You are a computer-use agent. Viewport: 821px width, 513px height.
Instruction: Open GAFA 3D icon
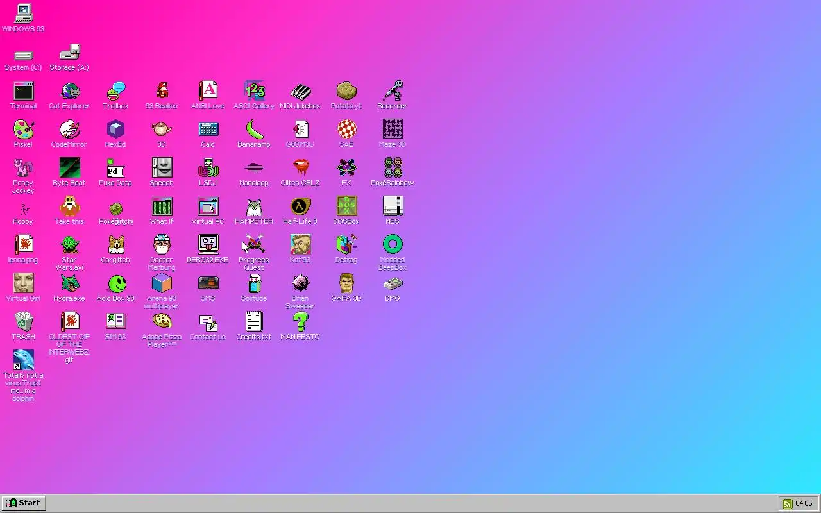[x=346, y=283]
